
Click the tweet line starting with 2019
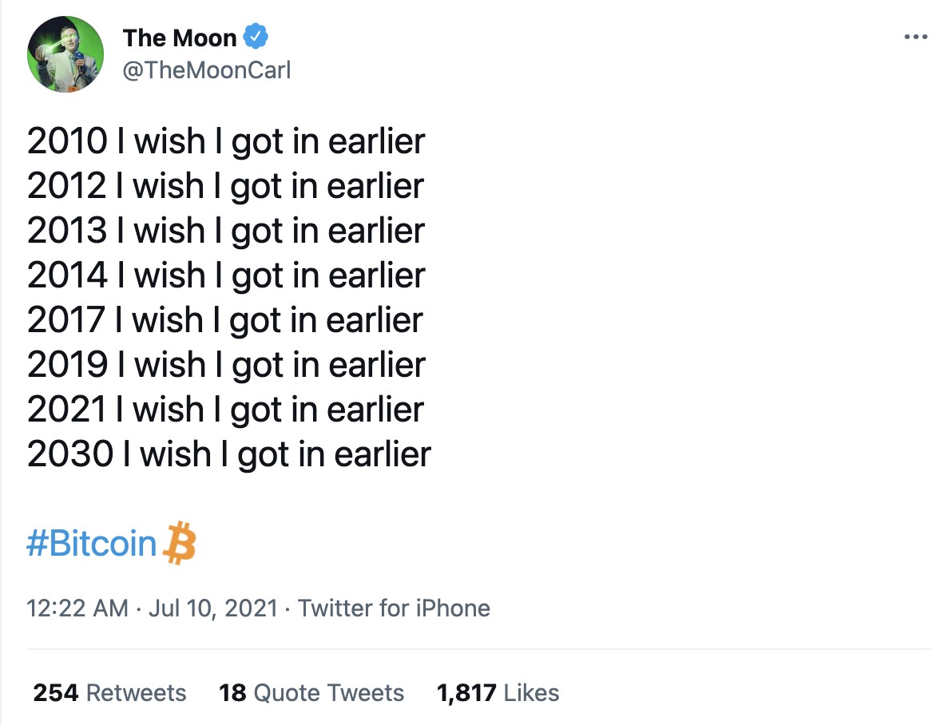click(x=226, y=365)
